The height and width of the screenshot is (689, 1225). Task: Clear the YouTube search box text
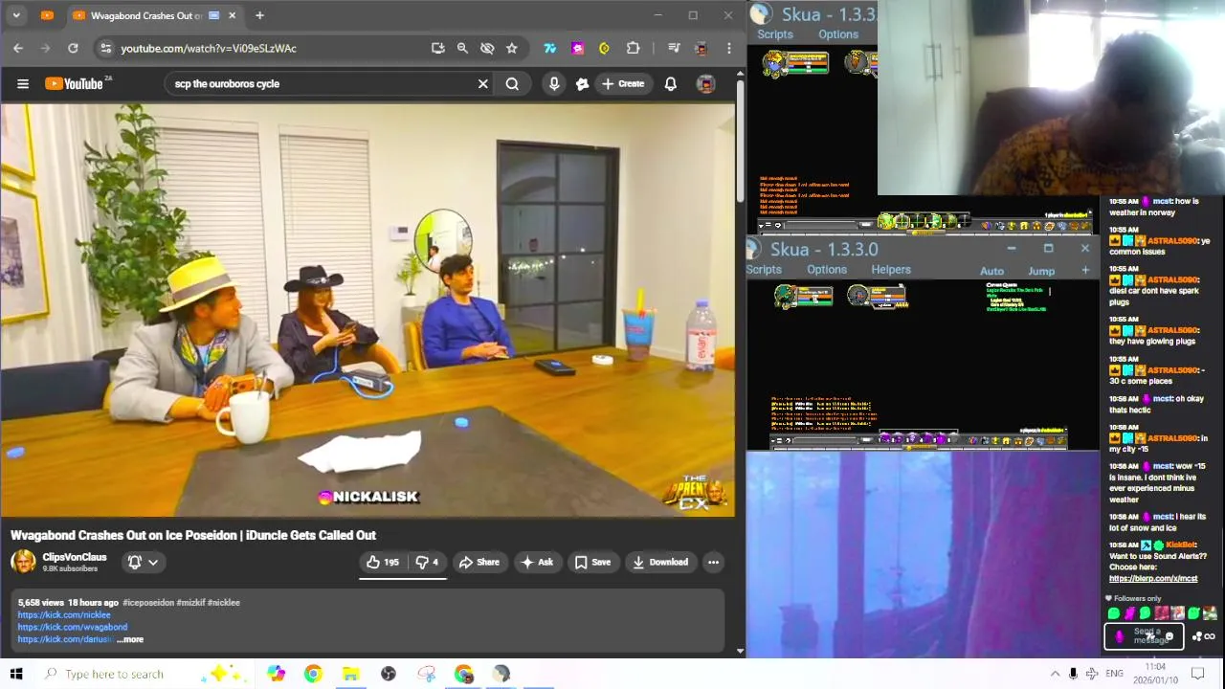[483, 84]
